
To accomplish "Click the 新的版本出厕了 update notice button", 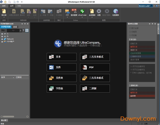I will click(x=146, y=6).
